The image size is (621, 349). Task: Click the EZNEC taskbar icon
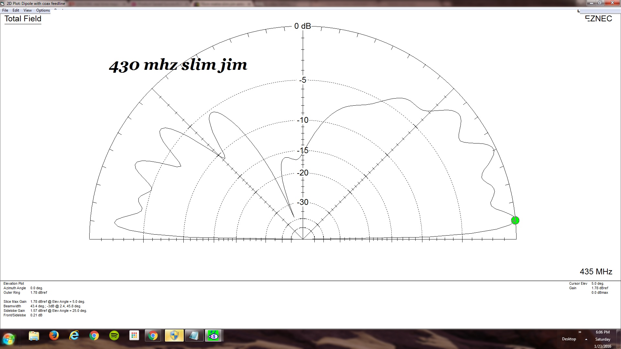(x=213, y=336)
